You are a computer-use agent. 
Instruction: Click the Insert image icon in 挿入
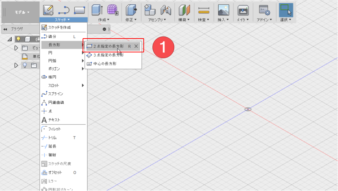223,10
